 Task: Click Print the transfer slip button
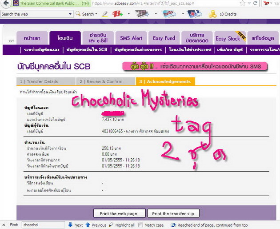tap(173, 213)
